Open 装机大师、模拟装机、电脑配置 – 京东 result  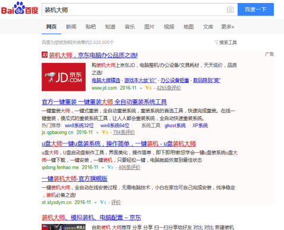click(91, 218)
